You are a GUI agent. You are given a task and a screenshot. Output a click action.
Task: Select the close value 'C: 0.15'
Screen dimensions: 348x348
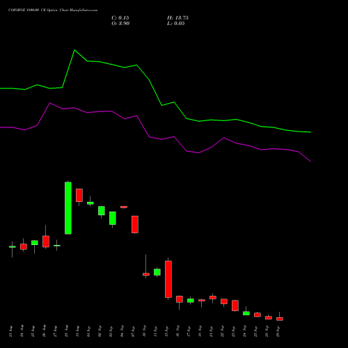tap(120, 18)
